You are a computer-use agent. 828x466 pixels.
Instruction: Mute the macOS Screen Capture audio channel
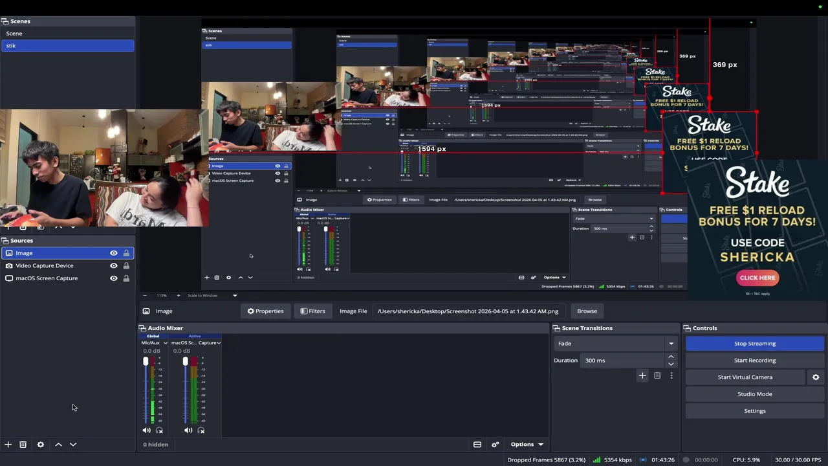[188, 430]
